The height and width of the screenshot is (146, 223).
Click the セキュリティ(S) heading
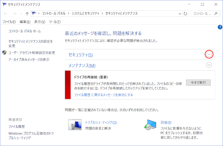point(81,55)
